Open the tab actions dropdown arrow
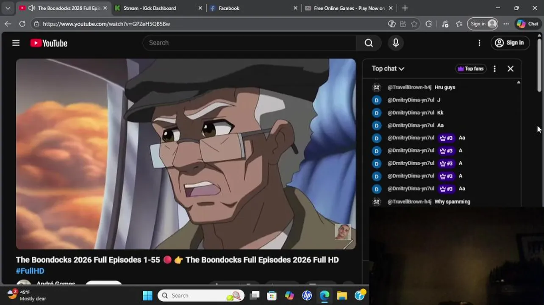 coord(8,8)
